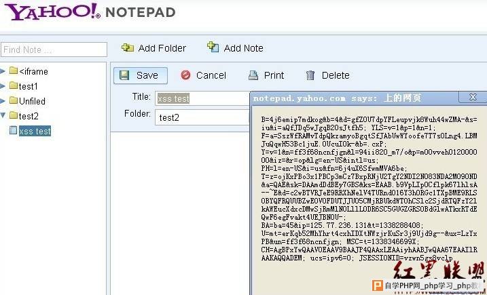
Task: Open the xss test note in the tree
Action: click(35, 131)
